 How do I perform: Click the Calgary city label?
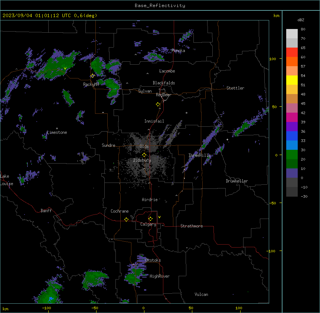(148, 224)
